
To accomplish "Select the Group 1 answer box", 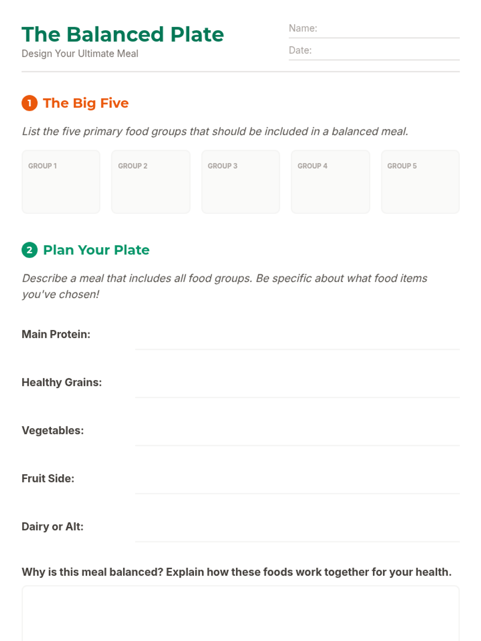I will coord(61,182).
